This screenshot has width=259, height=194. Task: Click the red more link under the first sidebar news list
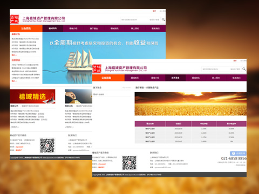click(x=15, y=55)
